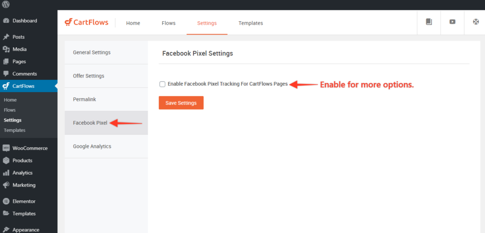Open the CartFlows support lifebuoy icon
Screen dimensions: 485x233
(476, 22)
